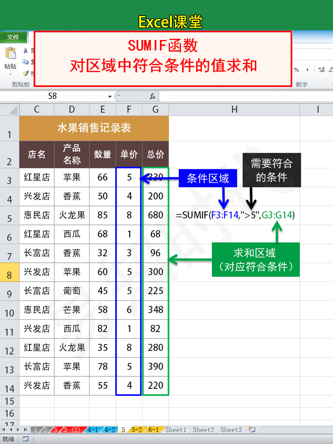This screenshot has width=333, height=444.
Task: Select 兴发店 in row 14
Action: click(37, 386)
